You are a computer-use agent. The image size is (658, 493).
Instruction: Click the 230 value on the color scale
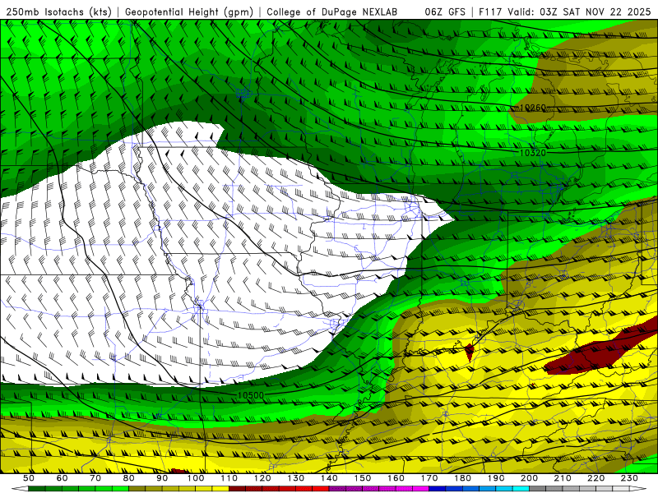click(x=629, y=478)
